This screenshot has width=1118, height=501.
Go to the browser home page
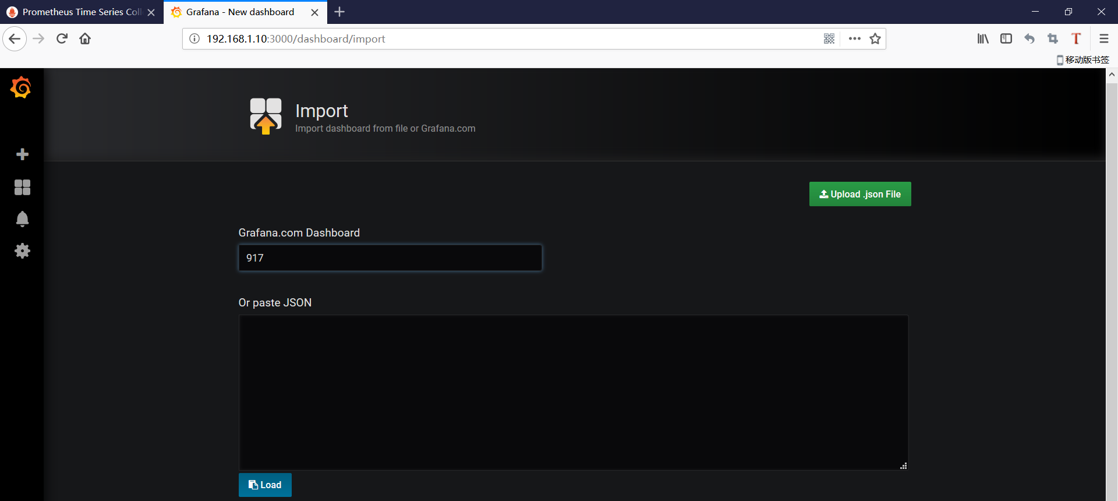pyautogui.click(x=85, y=39)
